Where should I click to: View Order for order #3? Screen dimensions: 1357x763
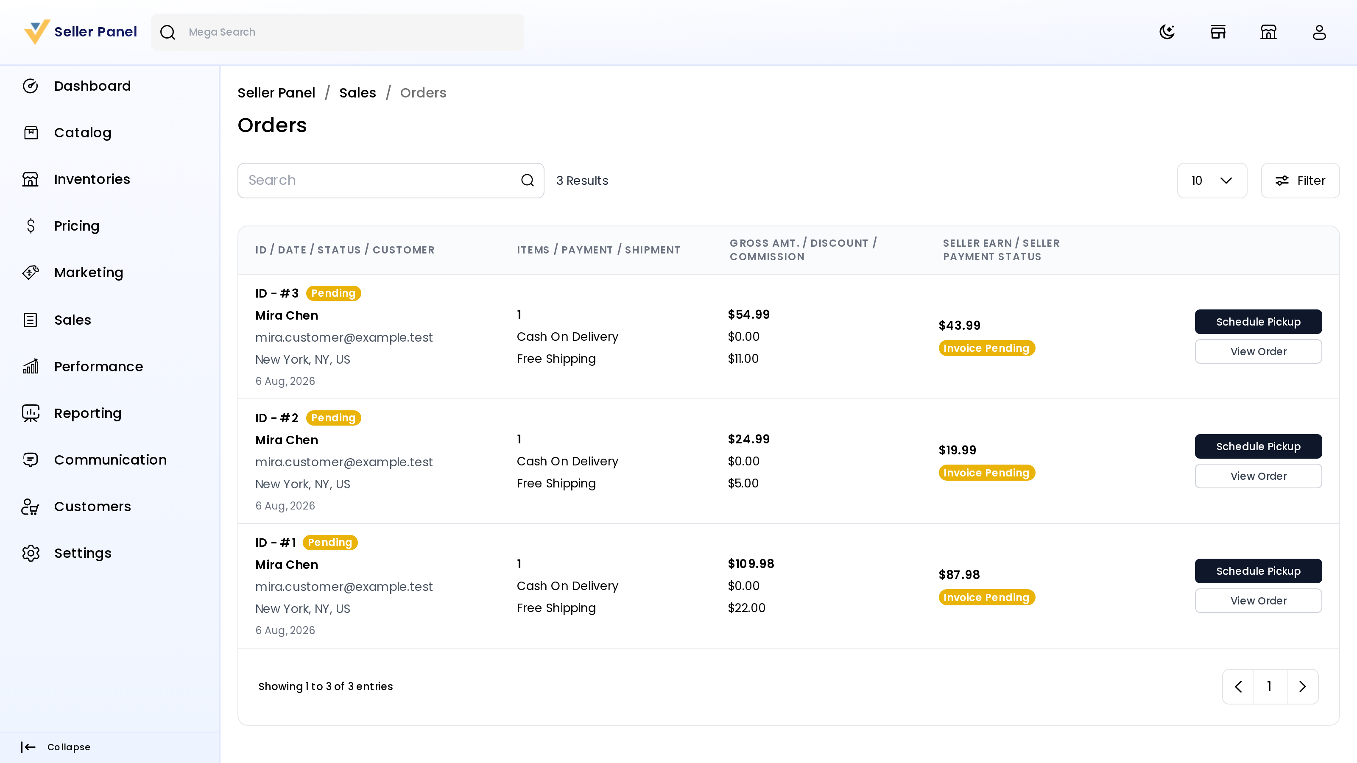click(x=1258, y=351)
